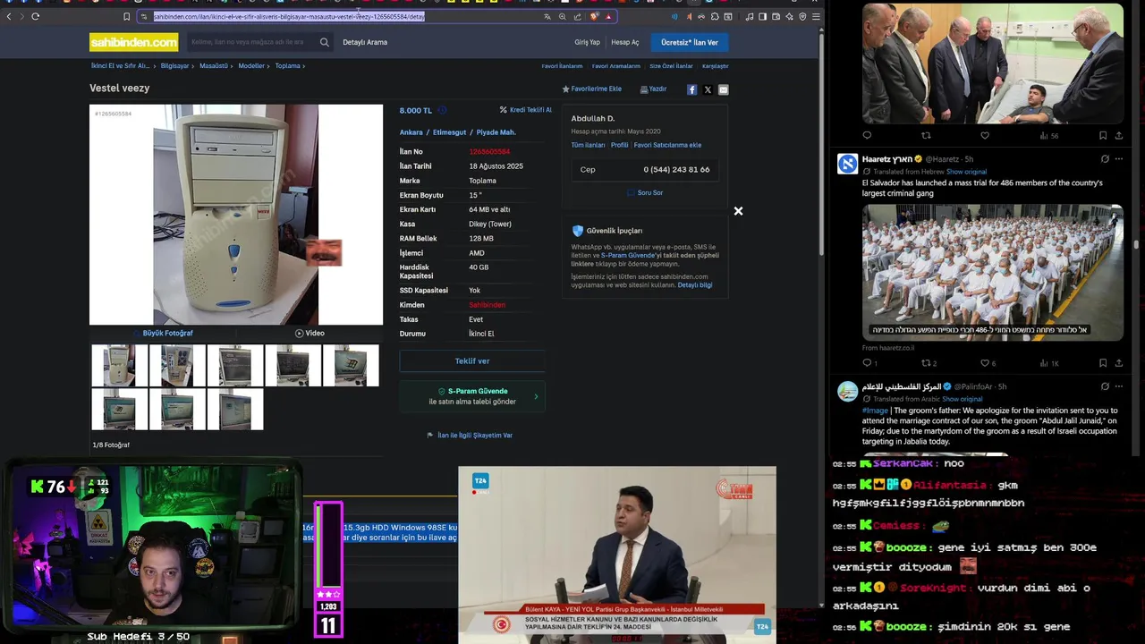
Task: Click the Etimesgut location link
Action: point(449,132)
